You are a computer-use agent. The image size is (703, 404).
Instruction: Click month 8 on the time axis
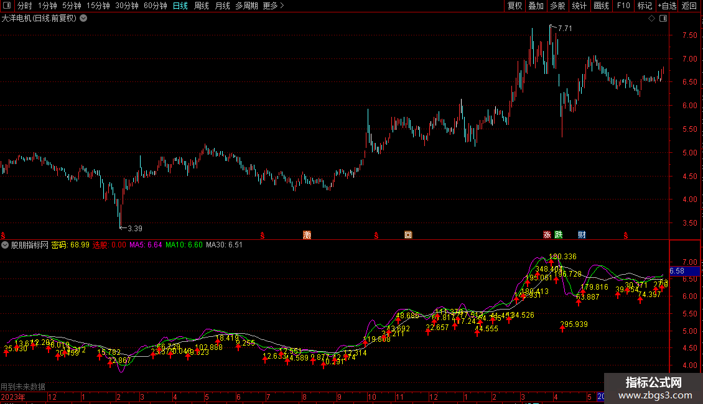click(x=304, y=397)
